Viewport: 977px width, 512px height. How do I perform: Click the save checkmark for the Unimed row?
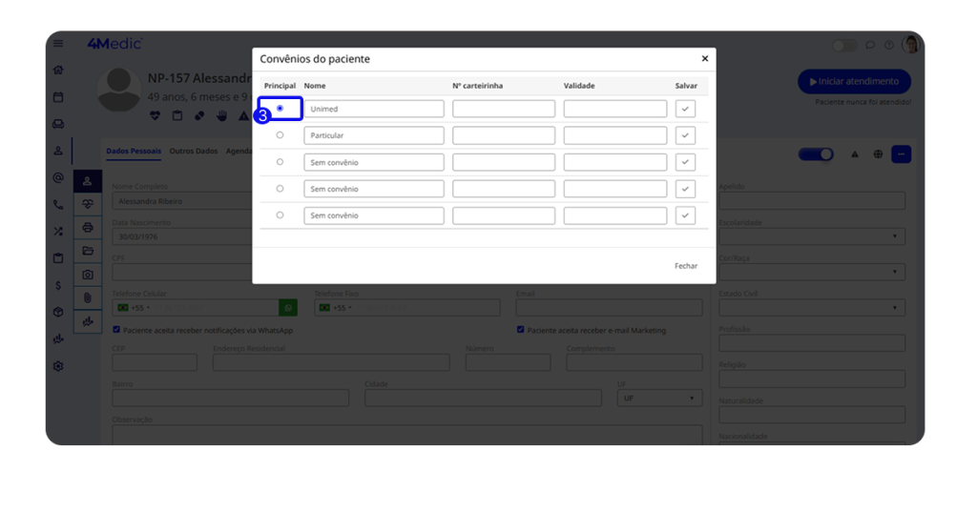[685, 109]
